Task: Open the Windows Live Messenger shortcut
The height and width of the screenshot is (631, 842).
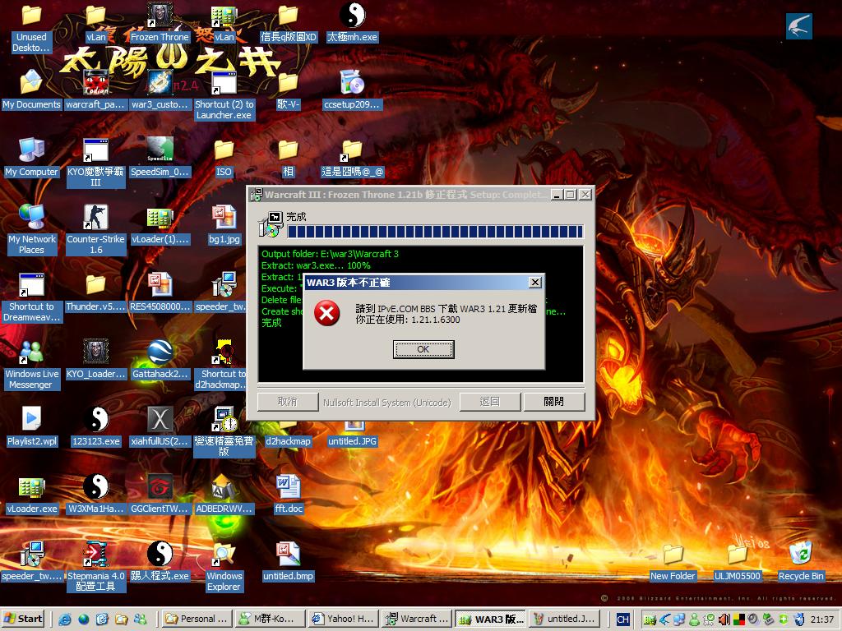Action: point(31,353)
